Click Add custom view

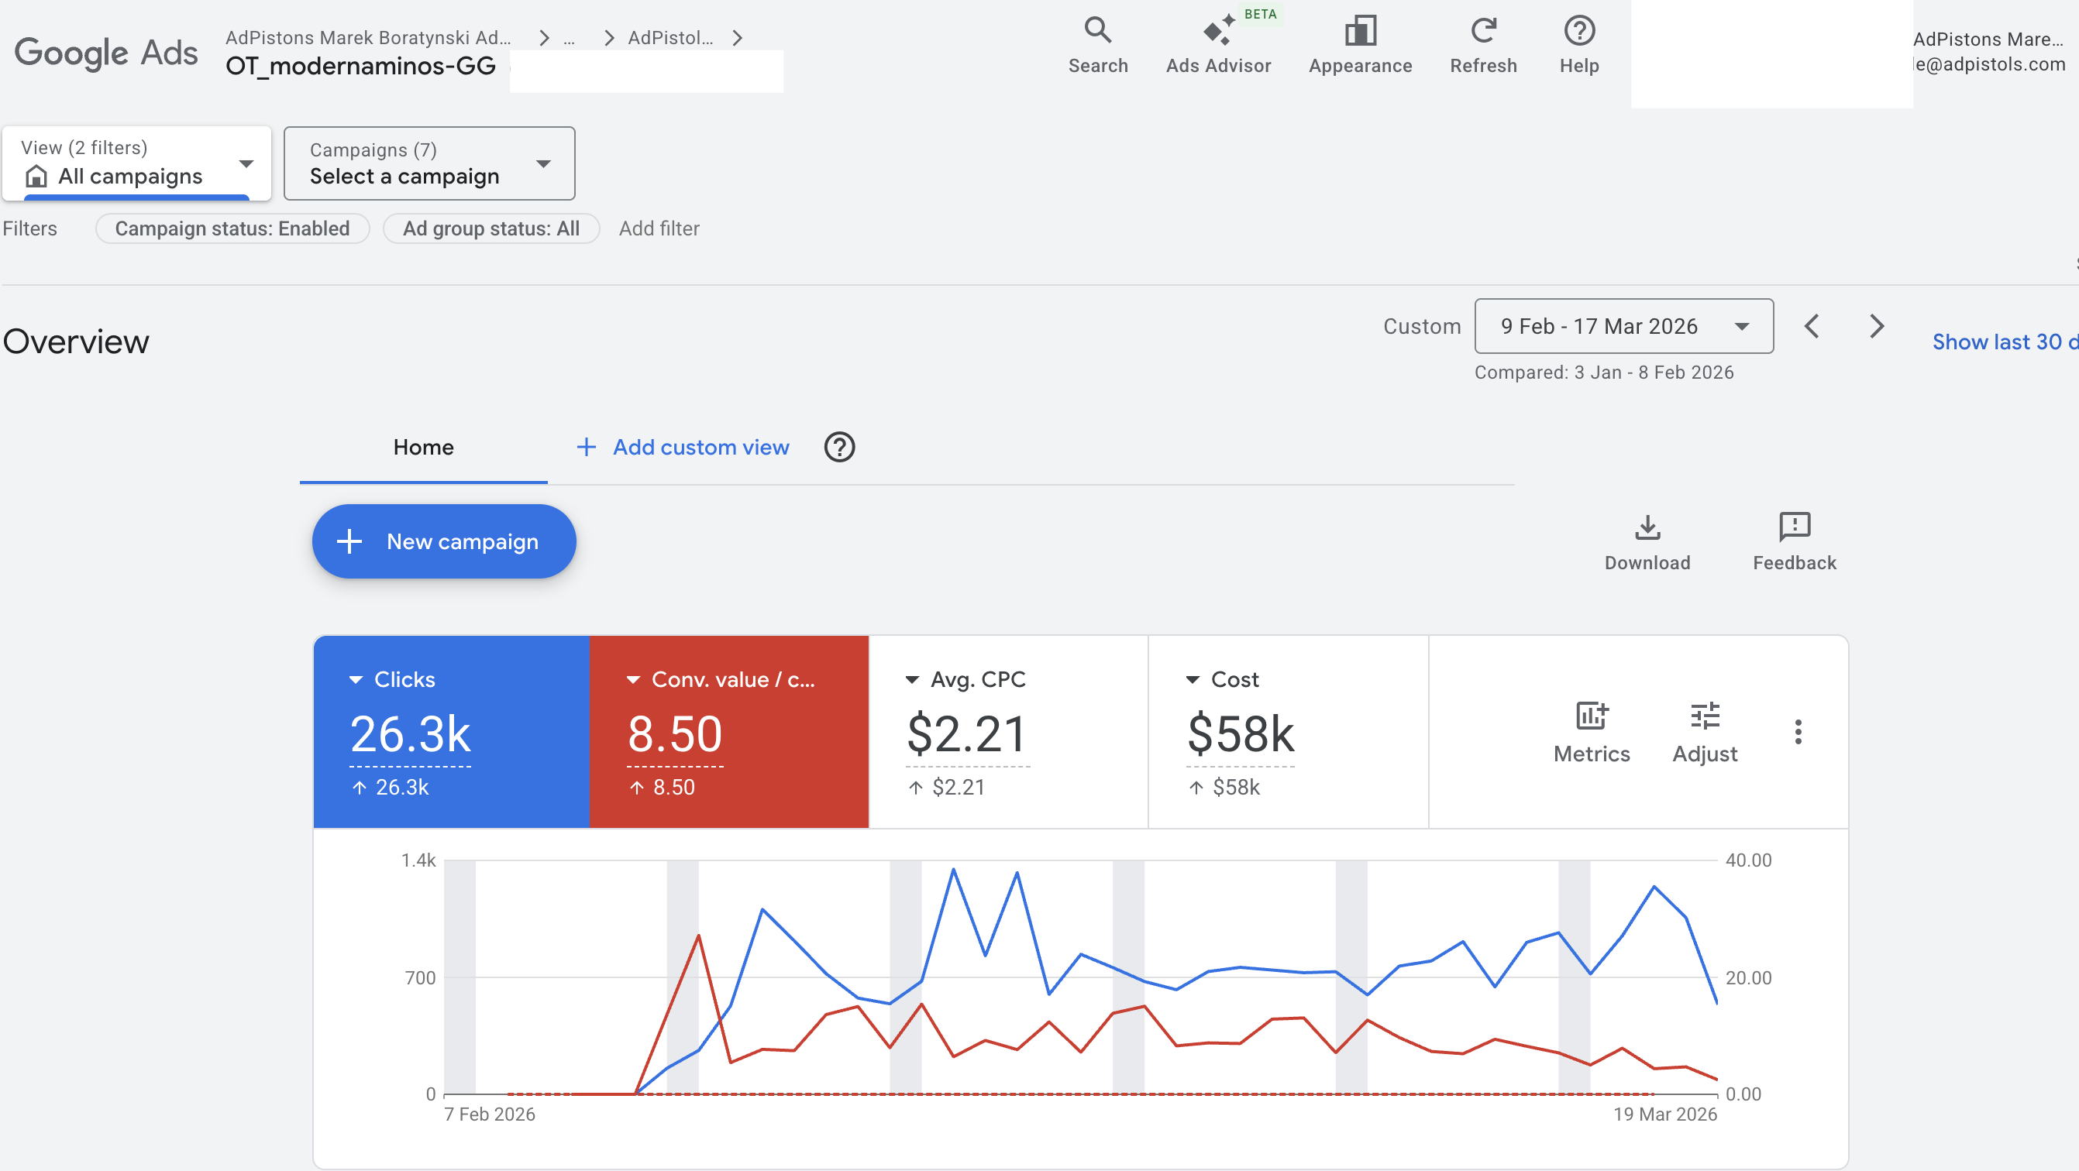click(x=683, y=447)
